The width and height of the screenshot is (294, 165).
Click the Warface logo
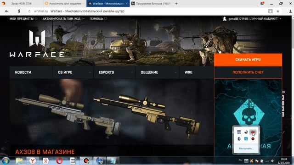point(37,44)
